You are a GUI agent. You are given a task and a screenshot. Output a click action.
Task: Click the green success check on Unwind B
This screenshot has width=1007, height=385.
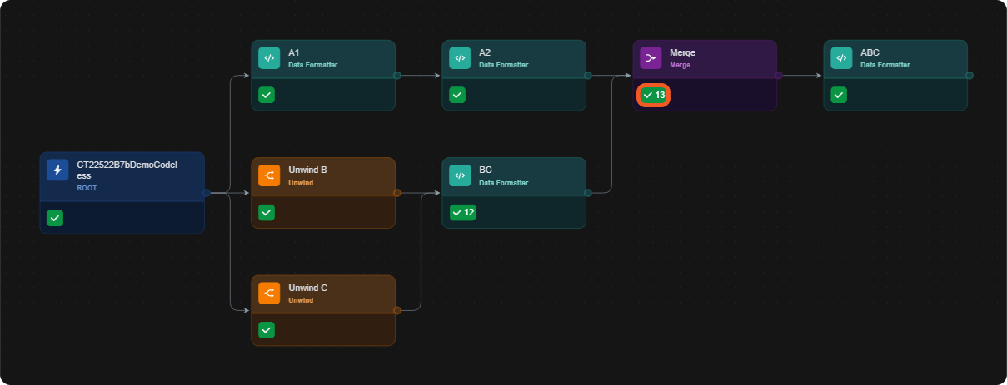pyautogui.click(x=267, y=212)
